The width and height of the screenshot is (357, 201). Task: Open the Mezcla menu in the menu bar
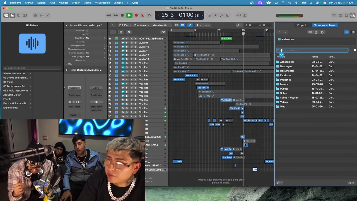[87, 3]
